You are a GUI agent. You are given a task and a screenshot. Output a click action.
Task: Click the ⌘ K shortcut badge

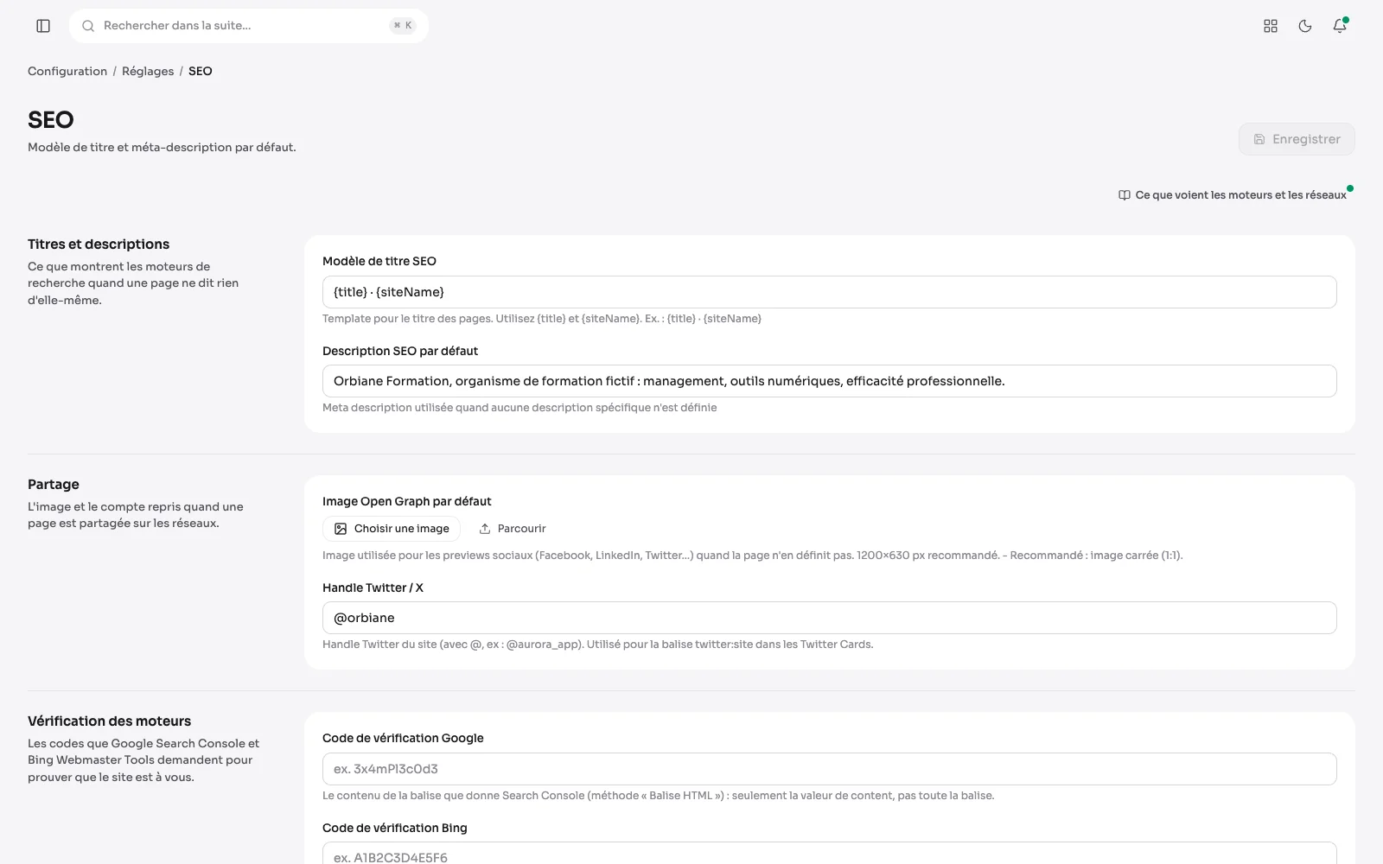click(x=403, y=26)
